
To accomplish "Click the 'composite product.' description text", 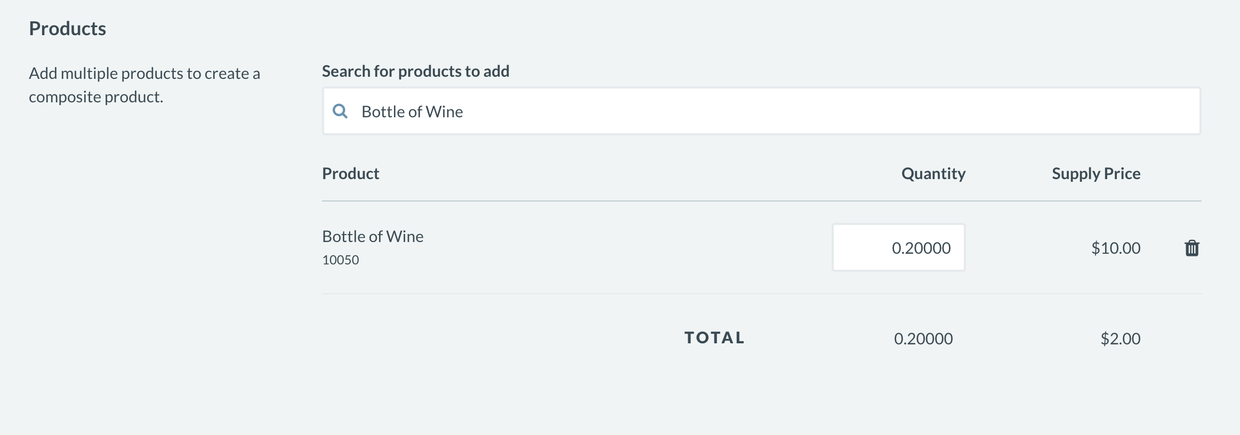I will [x=96, y=97].
